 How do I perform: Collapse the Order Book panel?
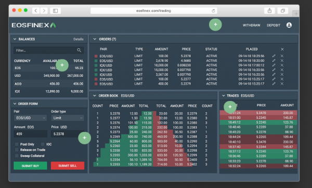[95, 96]
